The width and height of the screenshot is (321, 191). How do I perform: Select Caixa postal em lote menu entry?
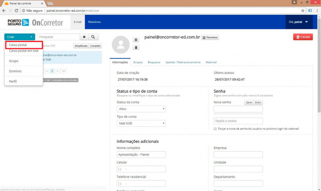(x=24, y=51)
